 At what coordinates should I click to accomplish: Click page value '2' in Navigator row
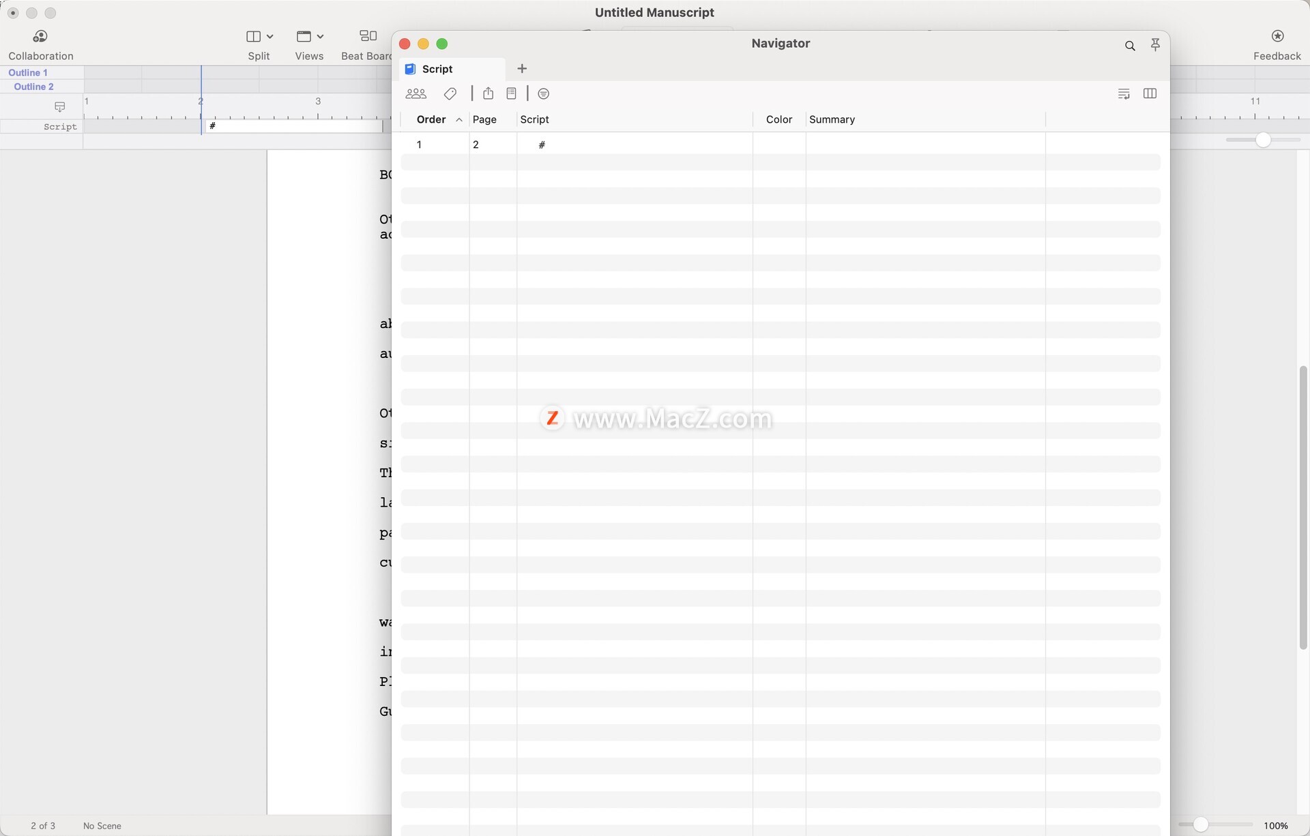[x=476, y=145]
